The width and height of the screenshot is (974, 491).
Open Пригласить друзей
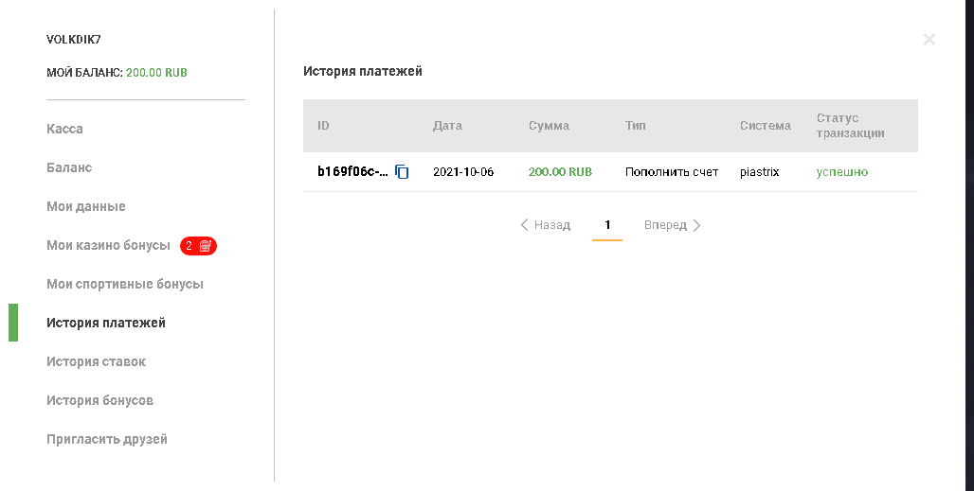tap(107, 439)
